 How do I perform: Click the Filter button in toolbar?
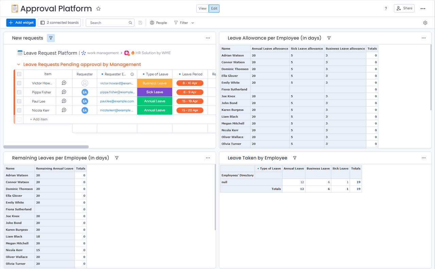181,23
